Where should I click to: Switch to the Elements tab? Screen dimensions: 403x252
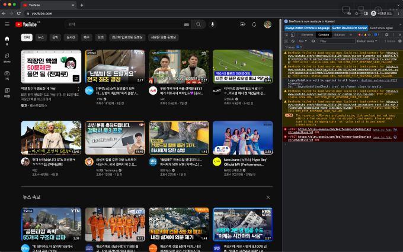[307, 35]
